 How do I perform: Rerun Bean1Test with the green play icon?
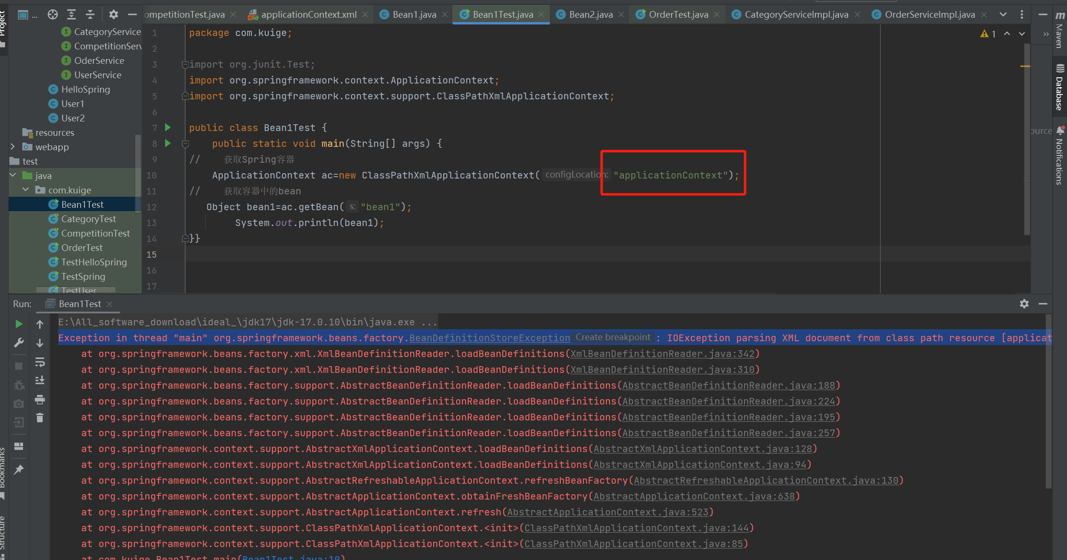click(x=19, y=324)
